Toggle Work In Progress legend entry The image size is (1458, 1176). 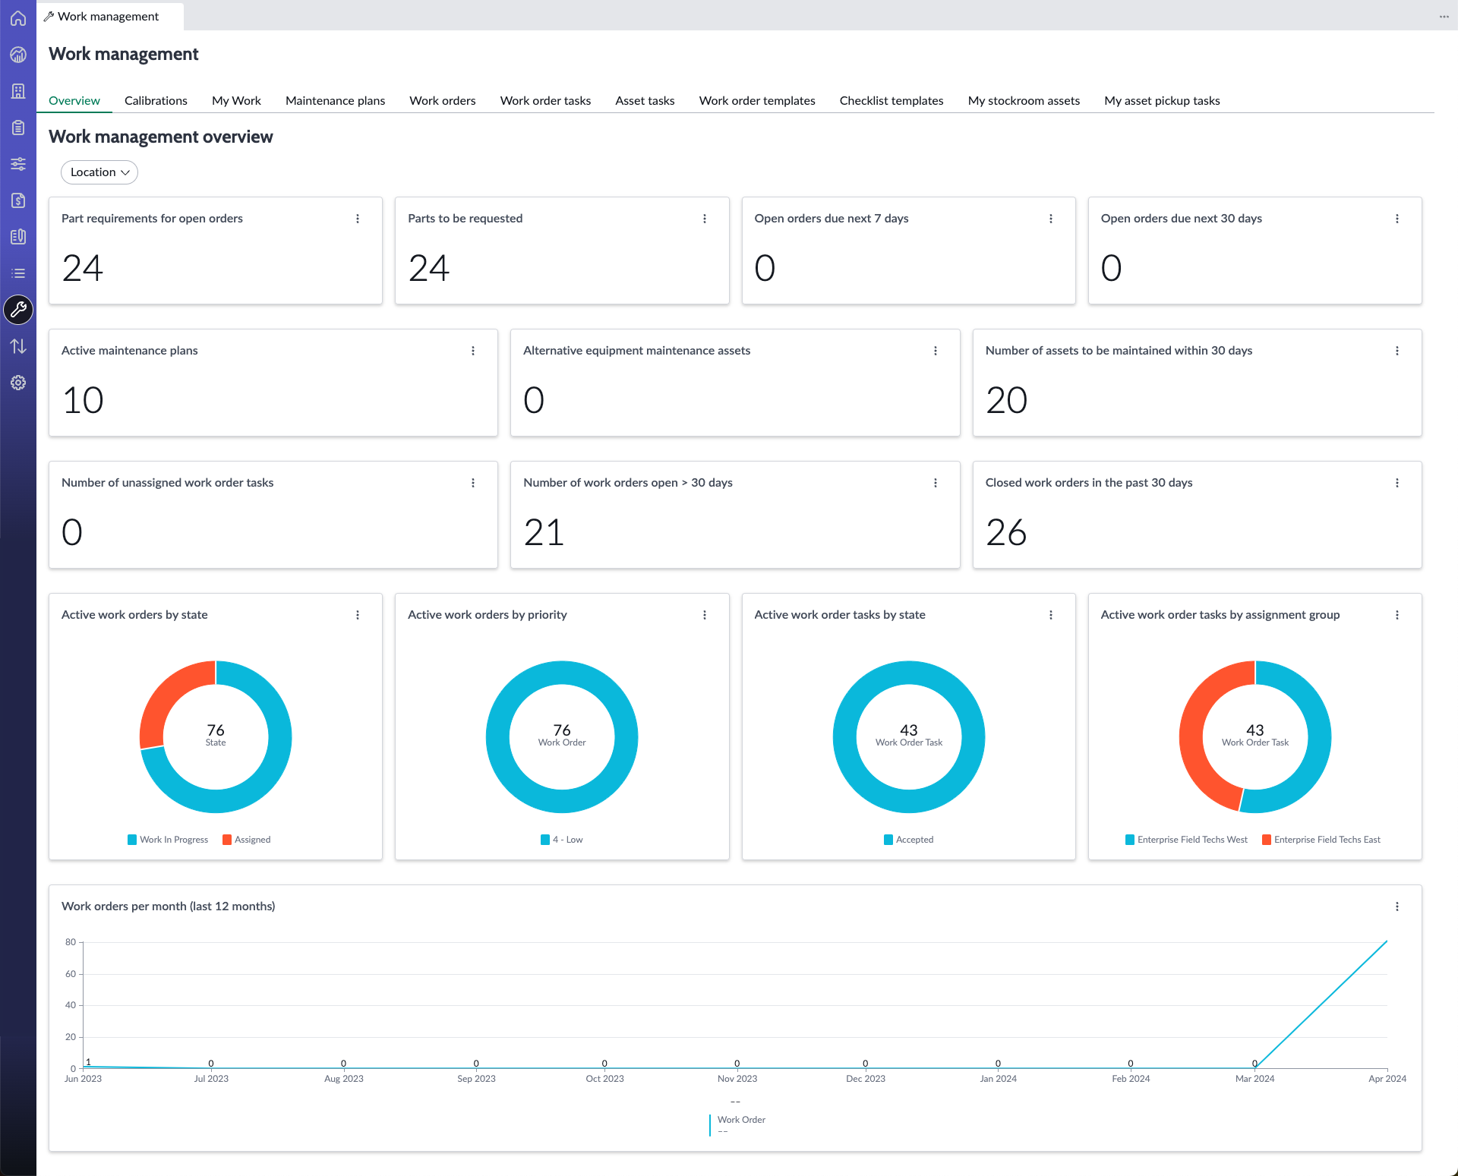pos(168,840)
